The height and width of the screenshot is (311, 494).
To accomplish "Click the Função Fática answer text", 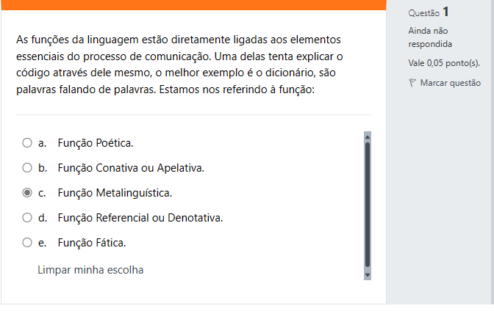I will point(92,243).
